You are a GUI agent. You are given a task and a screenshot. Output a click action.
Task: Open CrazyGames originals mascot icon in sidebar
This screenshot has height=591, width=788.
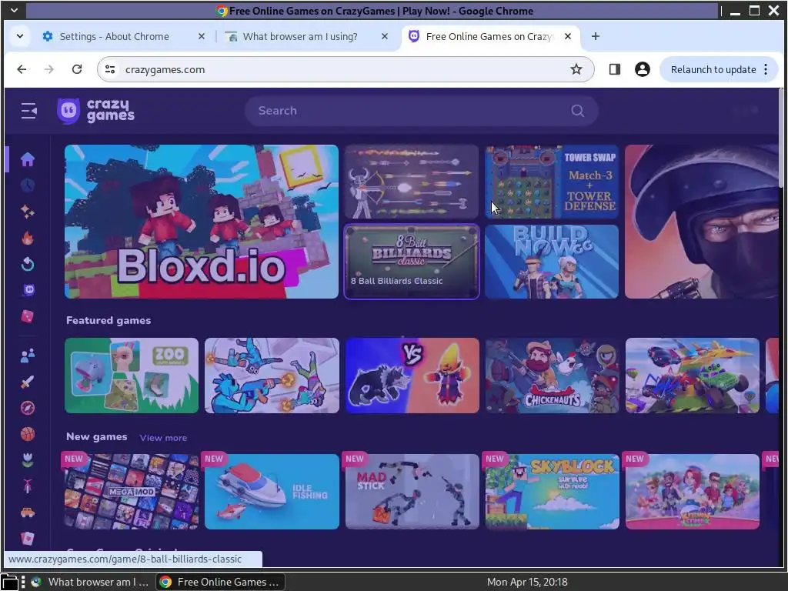point(28,290)
